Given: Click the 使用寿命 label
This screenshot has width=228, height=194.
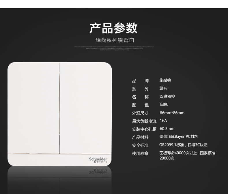Looking at the screenshot, I should [140, 153].
